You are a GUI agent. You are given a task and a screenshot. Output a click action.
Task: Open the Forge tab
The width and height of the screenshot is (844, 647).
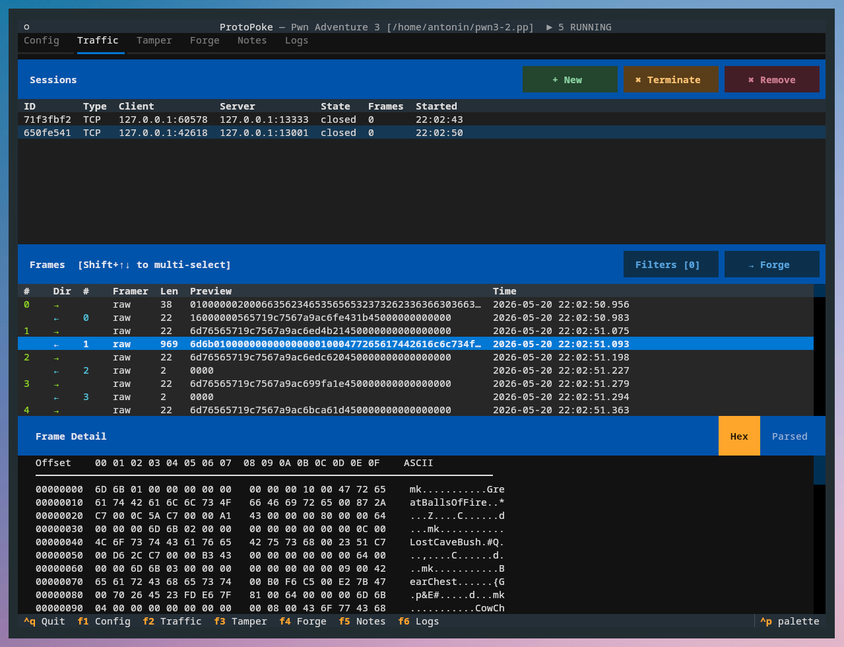point(205,40)
